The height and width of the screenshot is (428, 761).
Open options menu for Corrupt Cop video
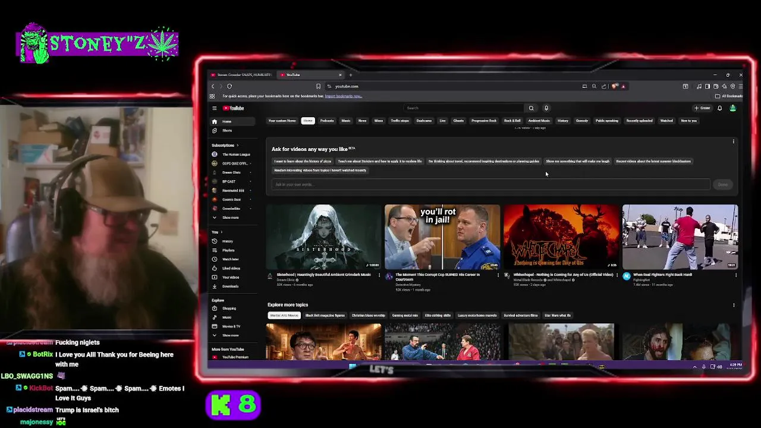(498, 275)
